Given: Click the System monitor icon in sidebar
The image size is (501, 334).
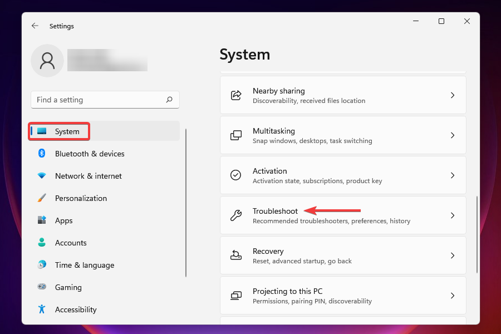Looking at the screenshot, I should [42, 131].
